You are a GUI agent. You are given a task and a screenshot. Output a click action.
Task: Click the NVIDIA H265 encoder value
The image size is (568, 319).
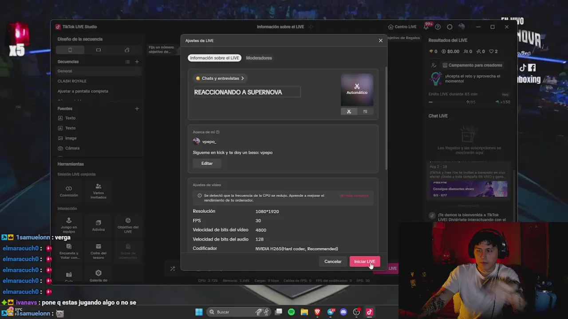296,249
